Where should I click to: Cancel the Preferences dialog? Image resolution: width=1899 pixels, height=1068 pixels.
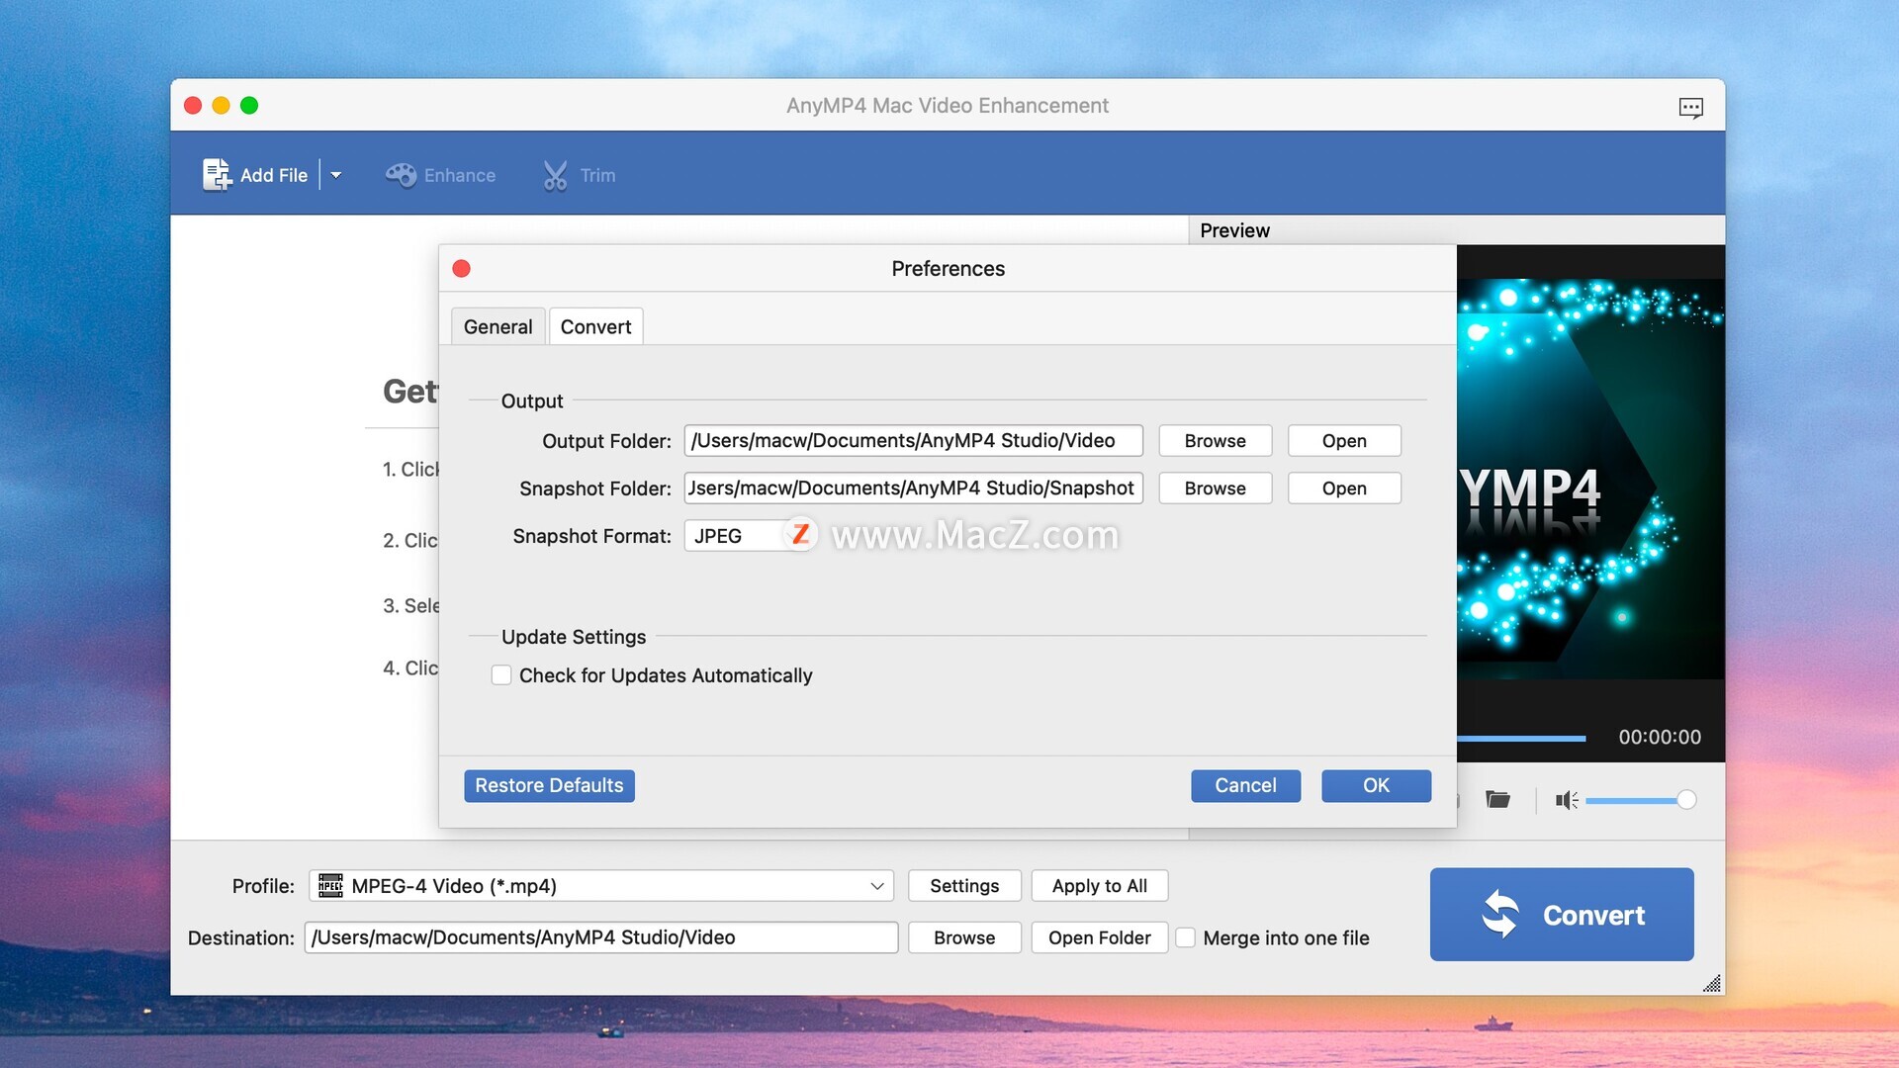pos(1245,785)
